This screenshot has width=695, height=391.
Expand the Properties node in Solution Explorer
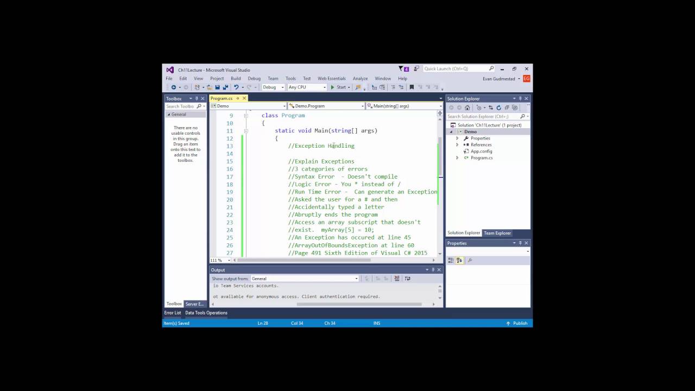tap(457, 138)
